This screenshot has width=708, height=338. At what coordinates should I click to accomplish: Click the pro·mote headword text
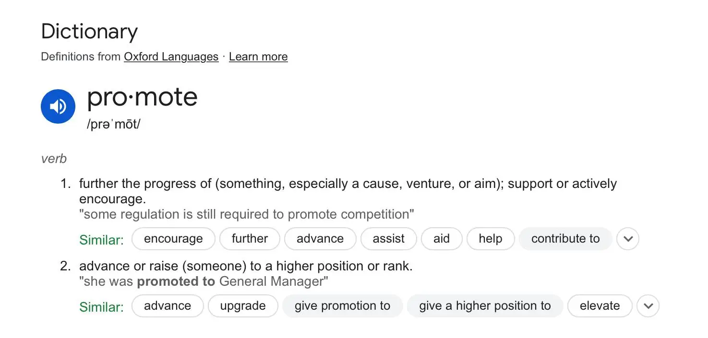click(x=142, y=97)
